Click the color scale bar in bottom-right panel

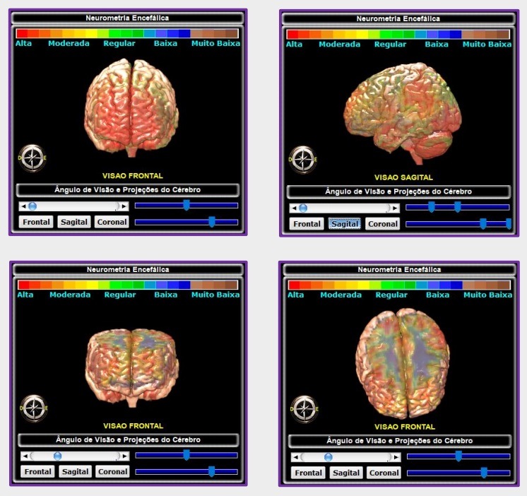pyautogui.click(x=399, y=285)
